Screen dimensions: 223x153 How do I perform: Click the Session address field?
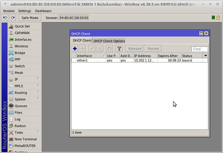(x=74, y=18)
